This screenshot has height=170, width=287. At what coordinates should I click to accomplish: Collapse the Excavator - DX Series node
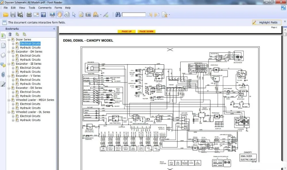(x=9, y=88)
